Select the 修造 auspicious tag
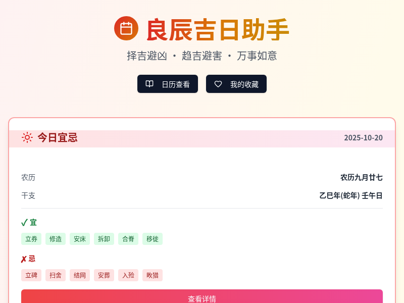This screenshot has height=303, width=404. click(x=56, y=239)
